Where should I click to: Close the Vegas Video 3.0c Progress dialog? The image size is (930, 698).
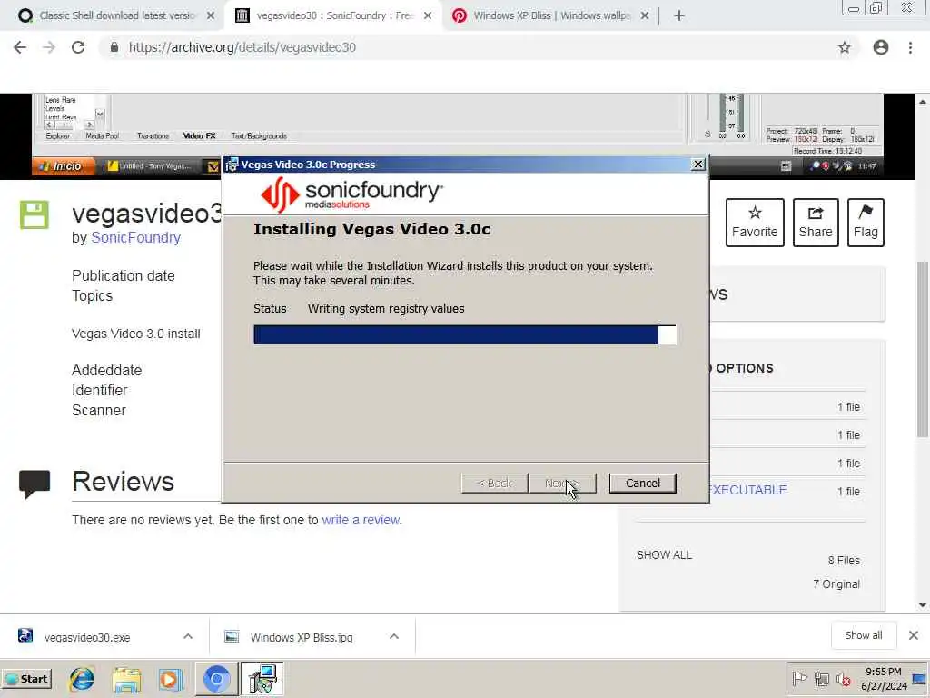tap(698, 165)
